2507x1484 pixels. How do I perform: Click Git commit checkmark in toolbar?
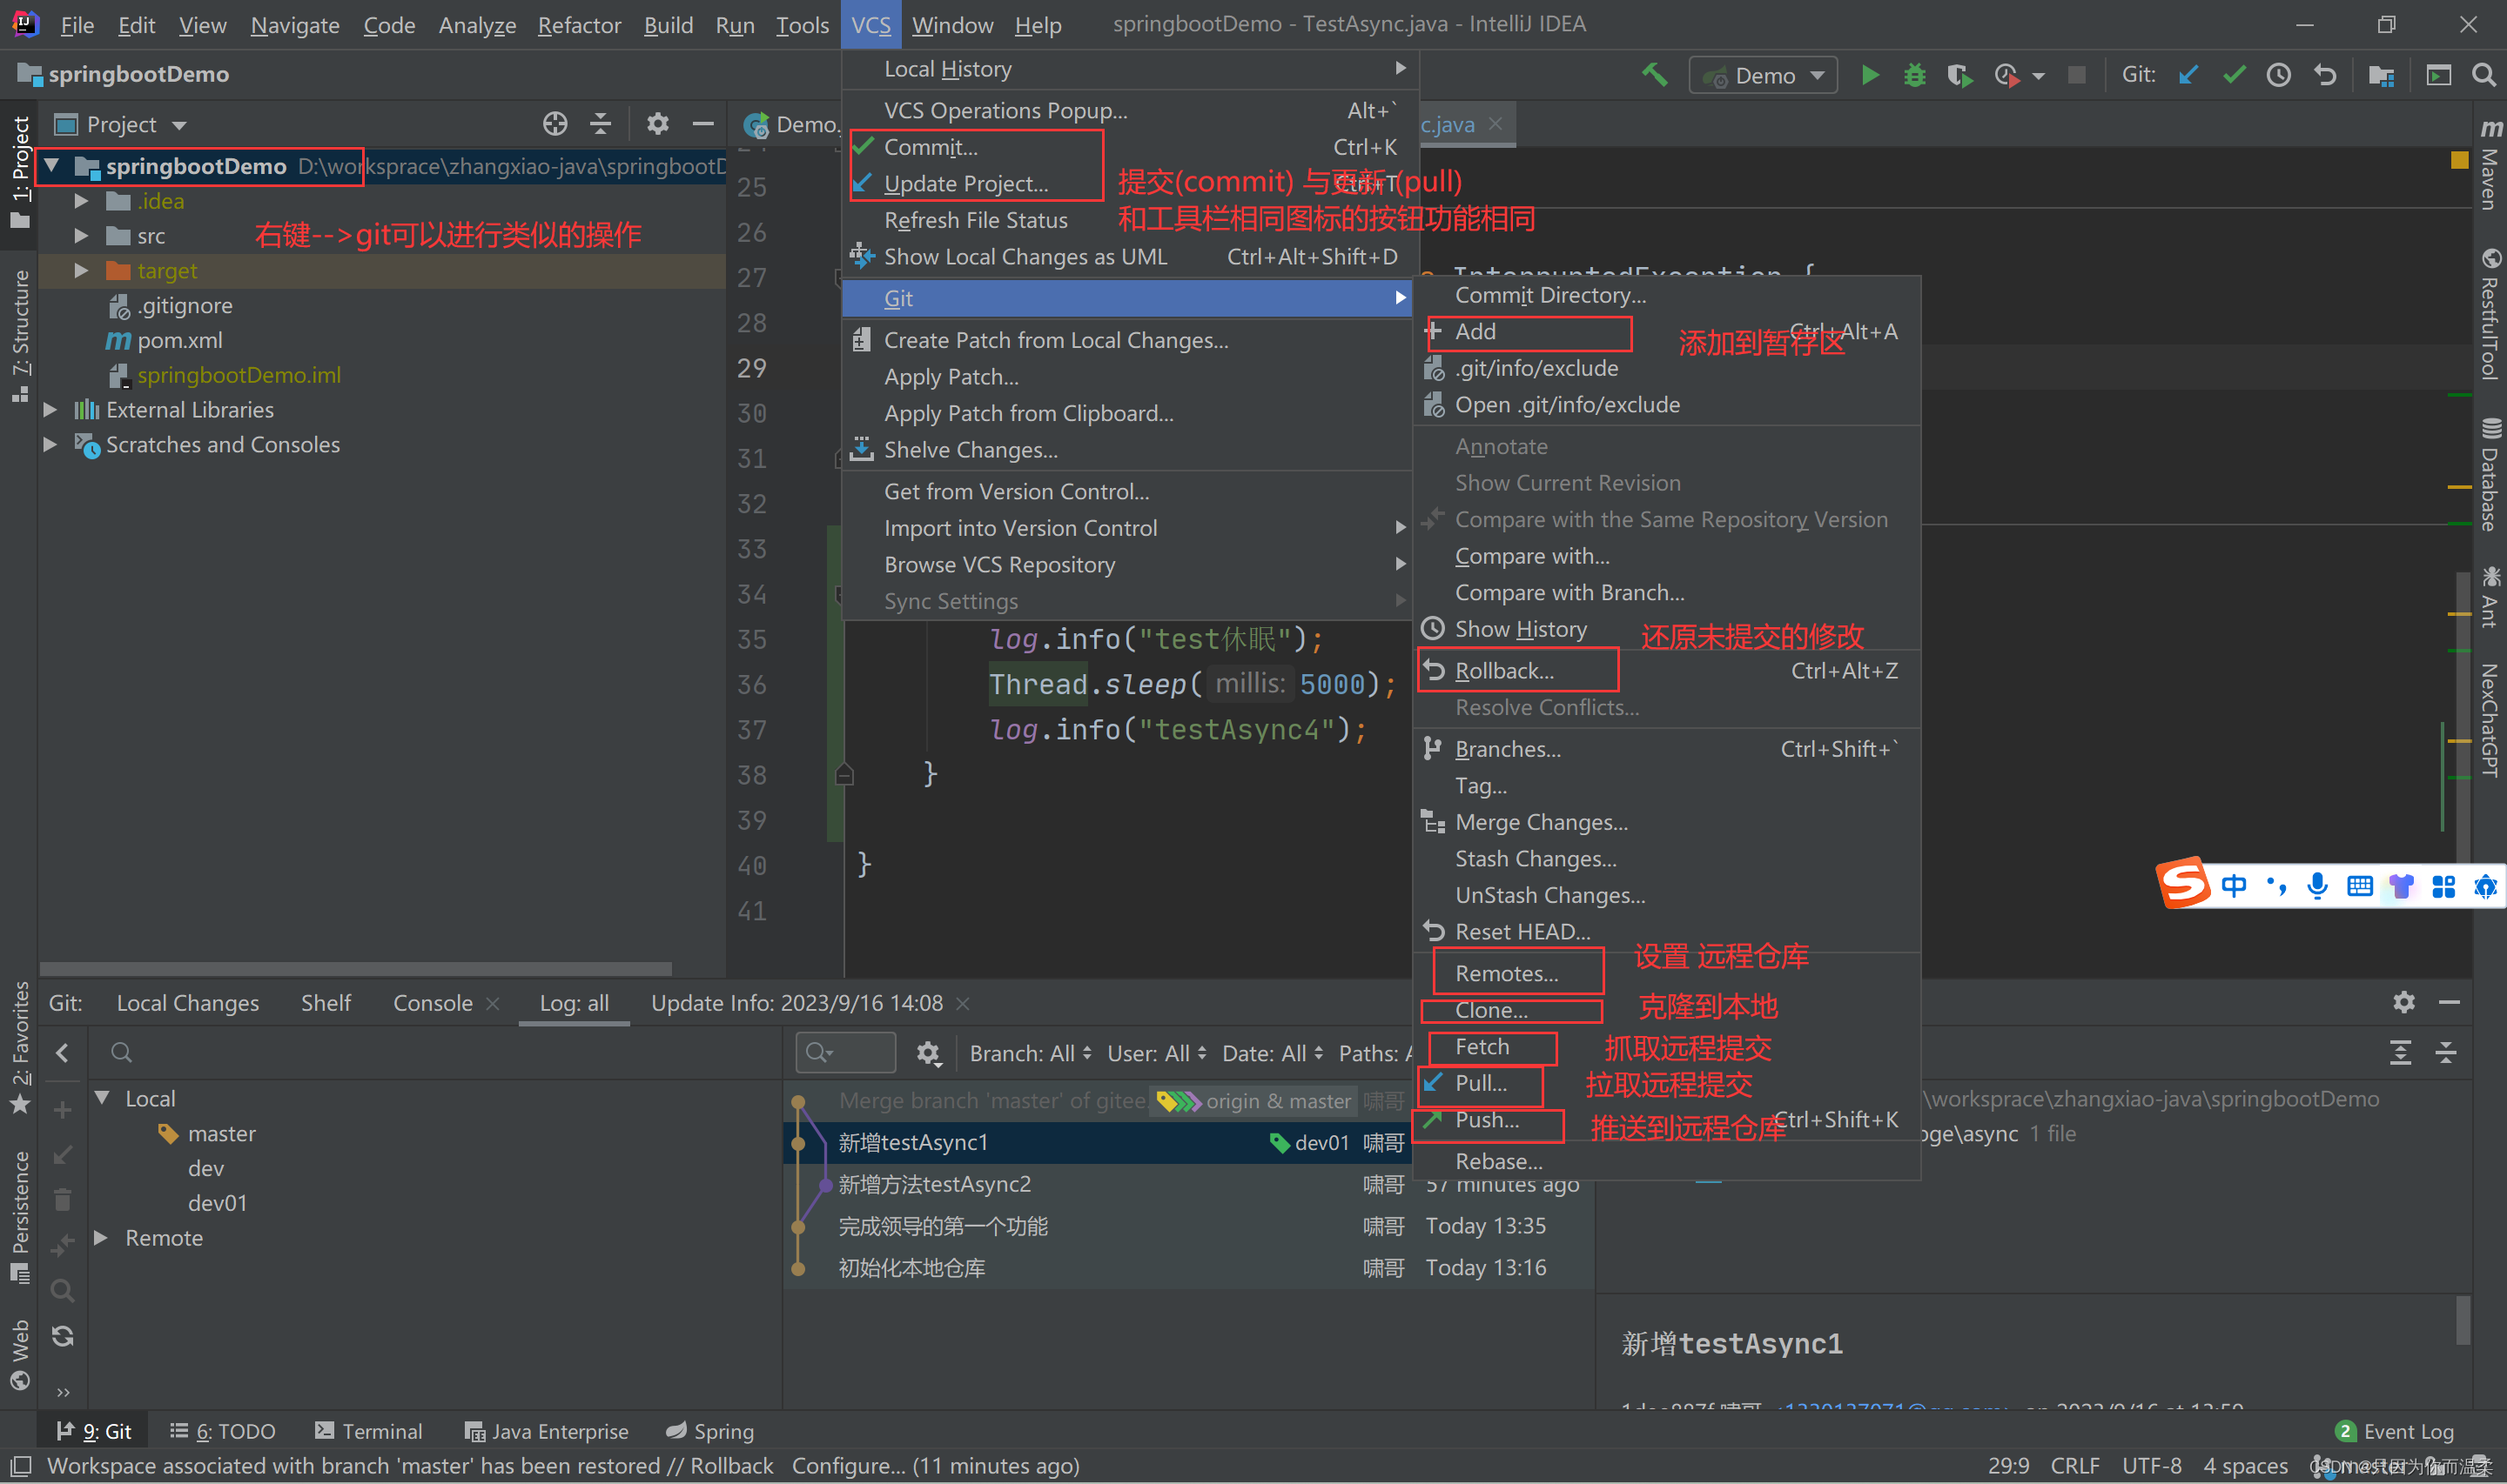pos(2234,75)
